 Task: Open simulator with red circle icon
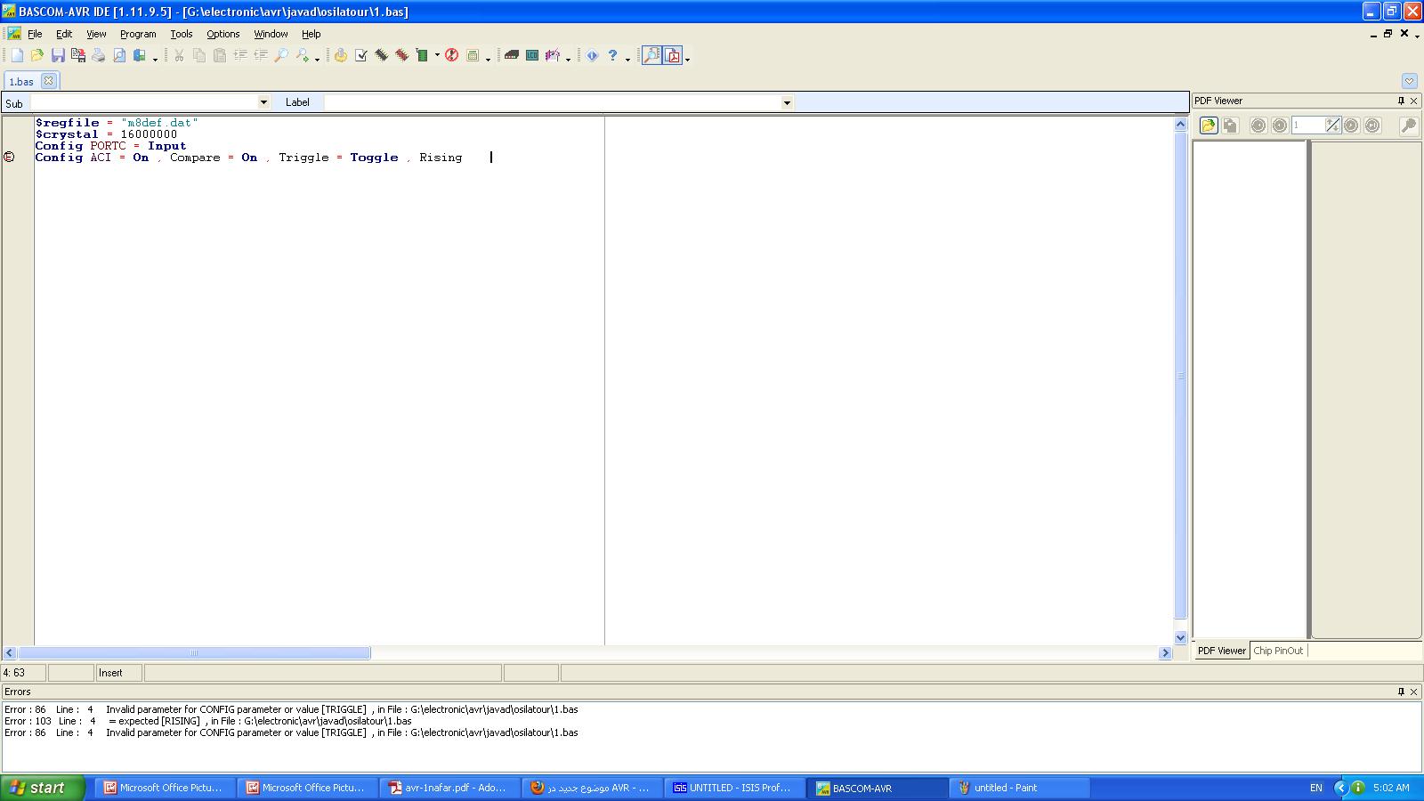[452, 55]
